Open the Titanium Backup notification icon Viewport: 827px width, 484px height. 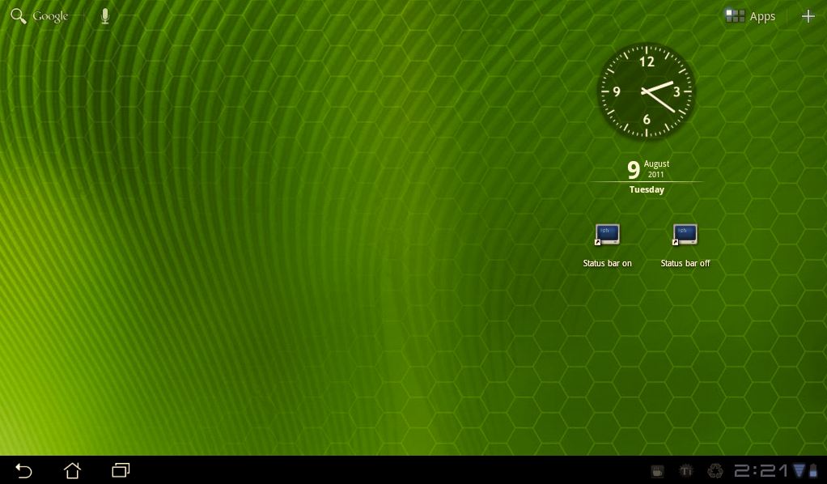[686, 470]
